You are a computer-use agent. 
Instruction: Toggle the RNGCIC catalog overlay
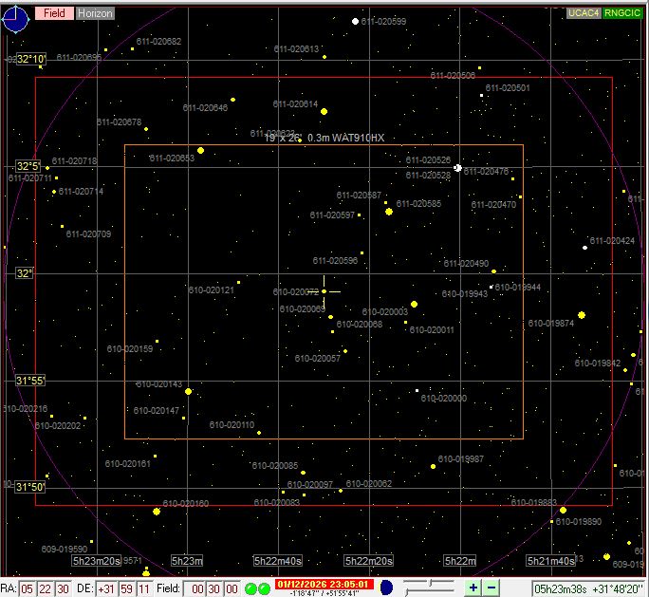pyautogui.click(x=622, y=13)
